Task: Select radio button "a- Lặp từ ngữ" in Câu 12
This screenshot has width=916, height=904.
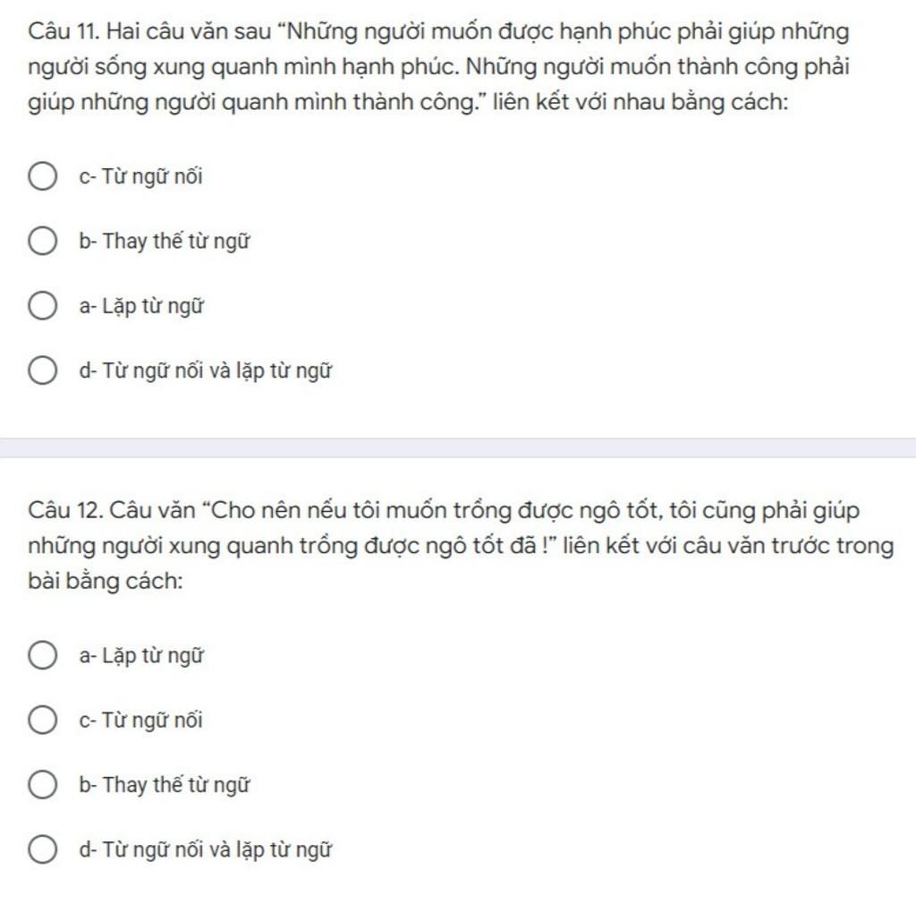Action: click(43, 655)
